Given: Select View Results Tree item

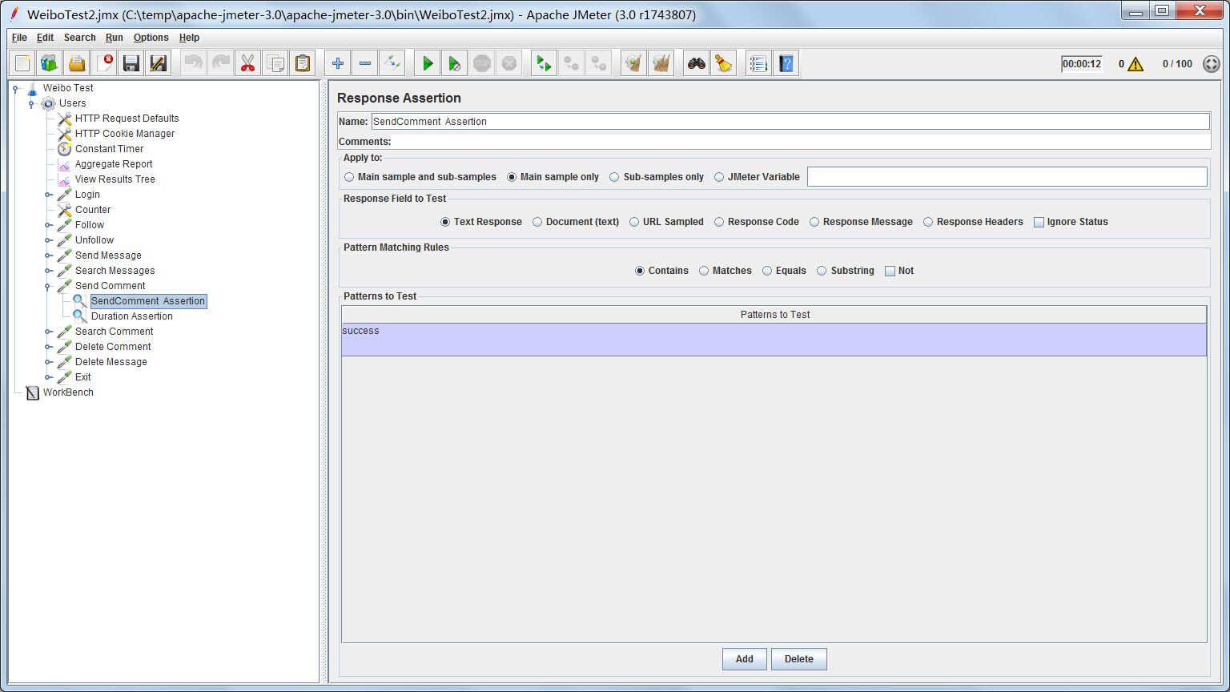Looking at the screenshot, I should (x=115, y=179).
